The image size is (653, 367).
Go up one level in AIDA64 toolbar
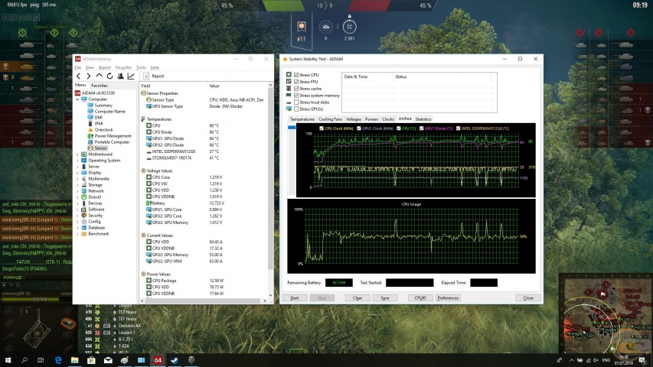click(99, 76)
